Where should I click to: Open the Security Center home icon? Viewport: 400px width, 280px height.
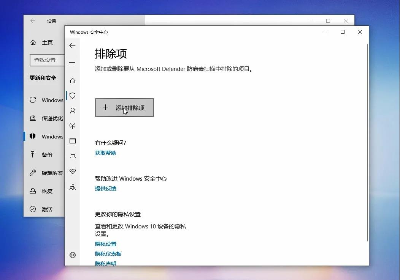click(x=73, y=81)
